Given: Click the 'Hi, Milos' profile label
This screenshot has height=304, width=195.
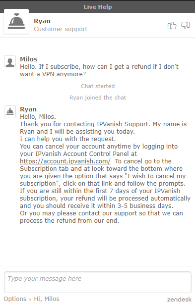Looking at the screenshot, I should tap(47, 299).
